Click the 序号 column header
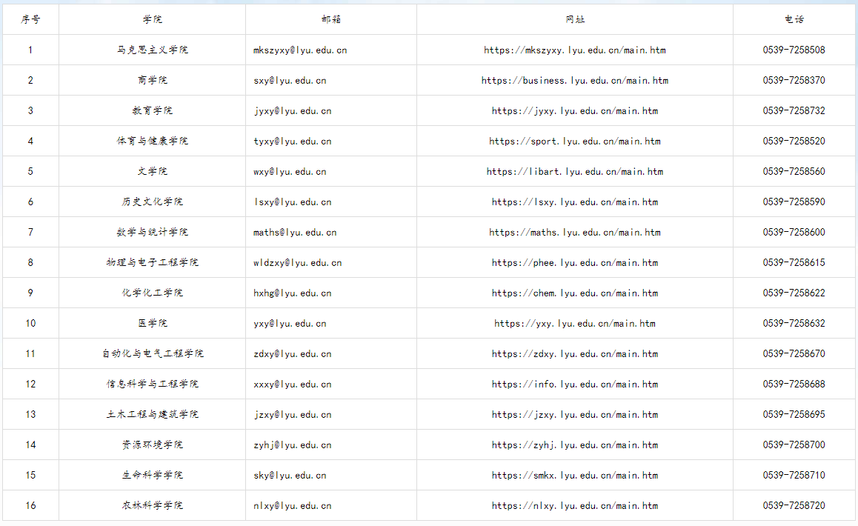858x526 pixels. [30, 20]
